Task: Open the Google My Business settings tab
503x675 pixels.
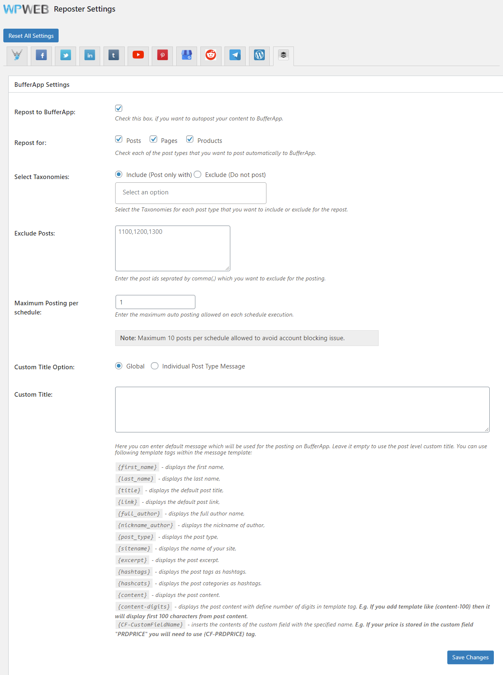Action: [x=186, y=55]
